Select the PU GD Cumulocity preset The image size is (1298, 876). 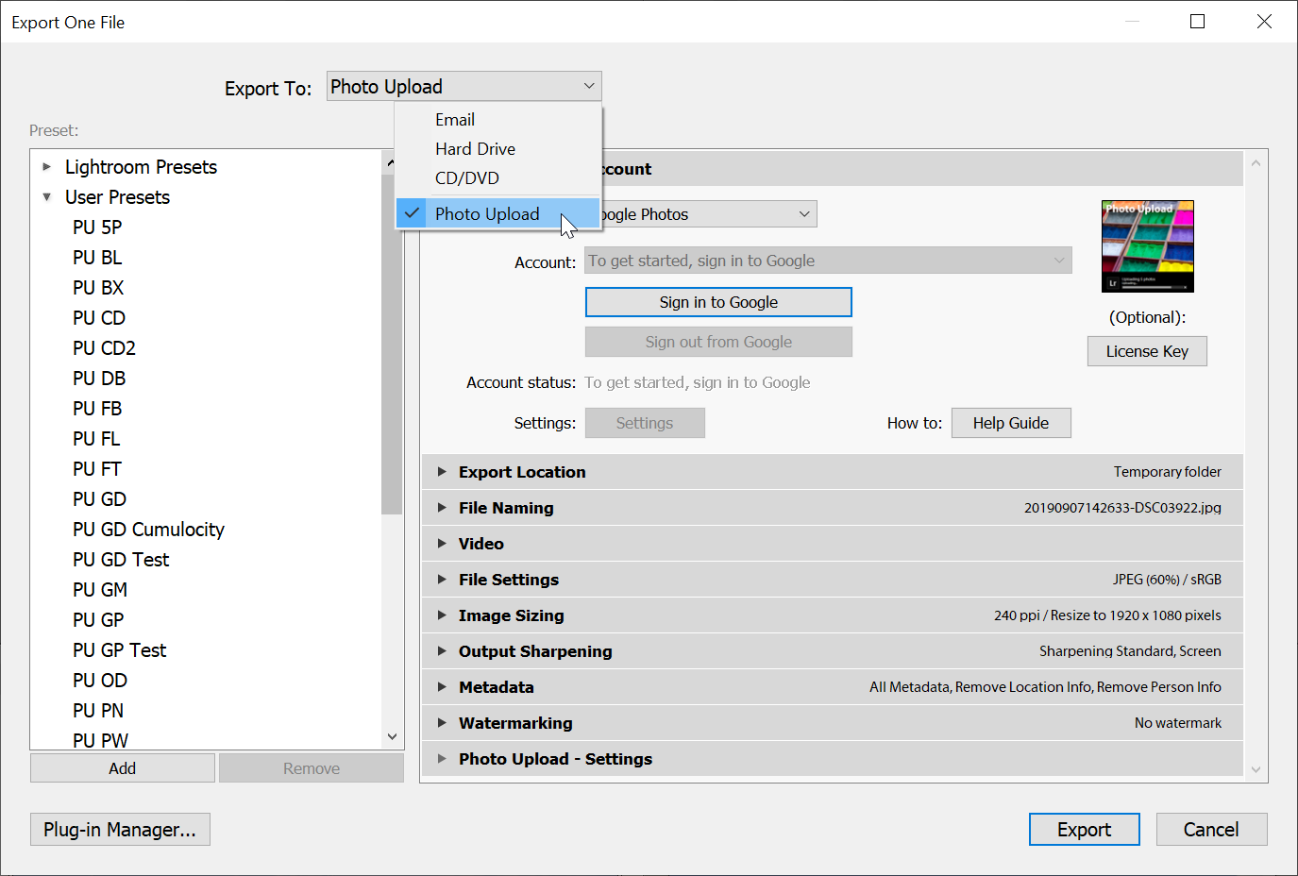[x=148, y=530]
